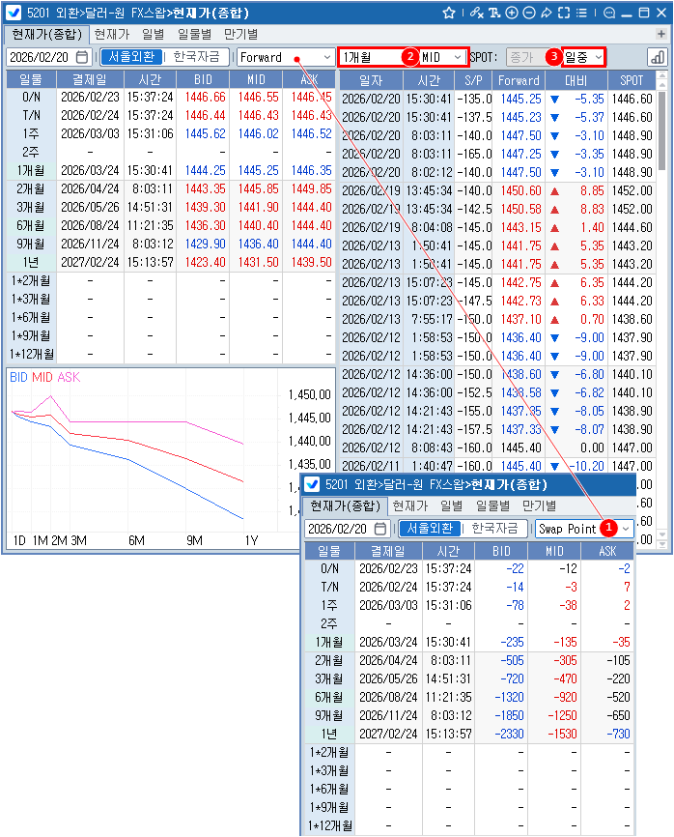Click the unlink screen icon in title bar

pyautogui.click(x=476, y=14)
